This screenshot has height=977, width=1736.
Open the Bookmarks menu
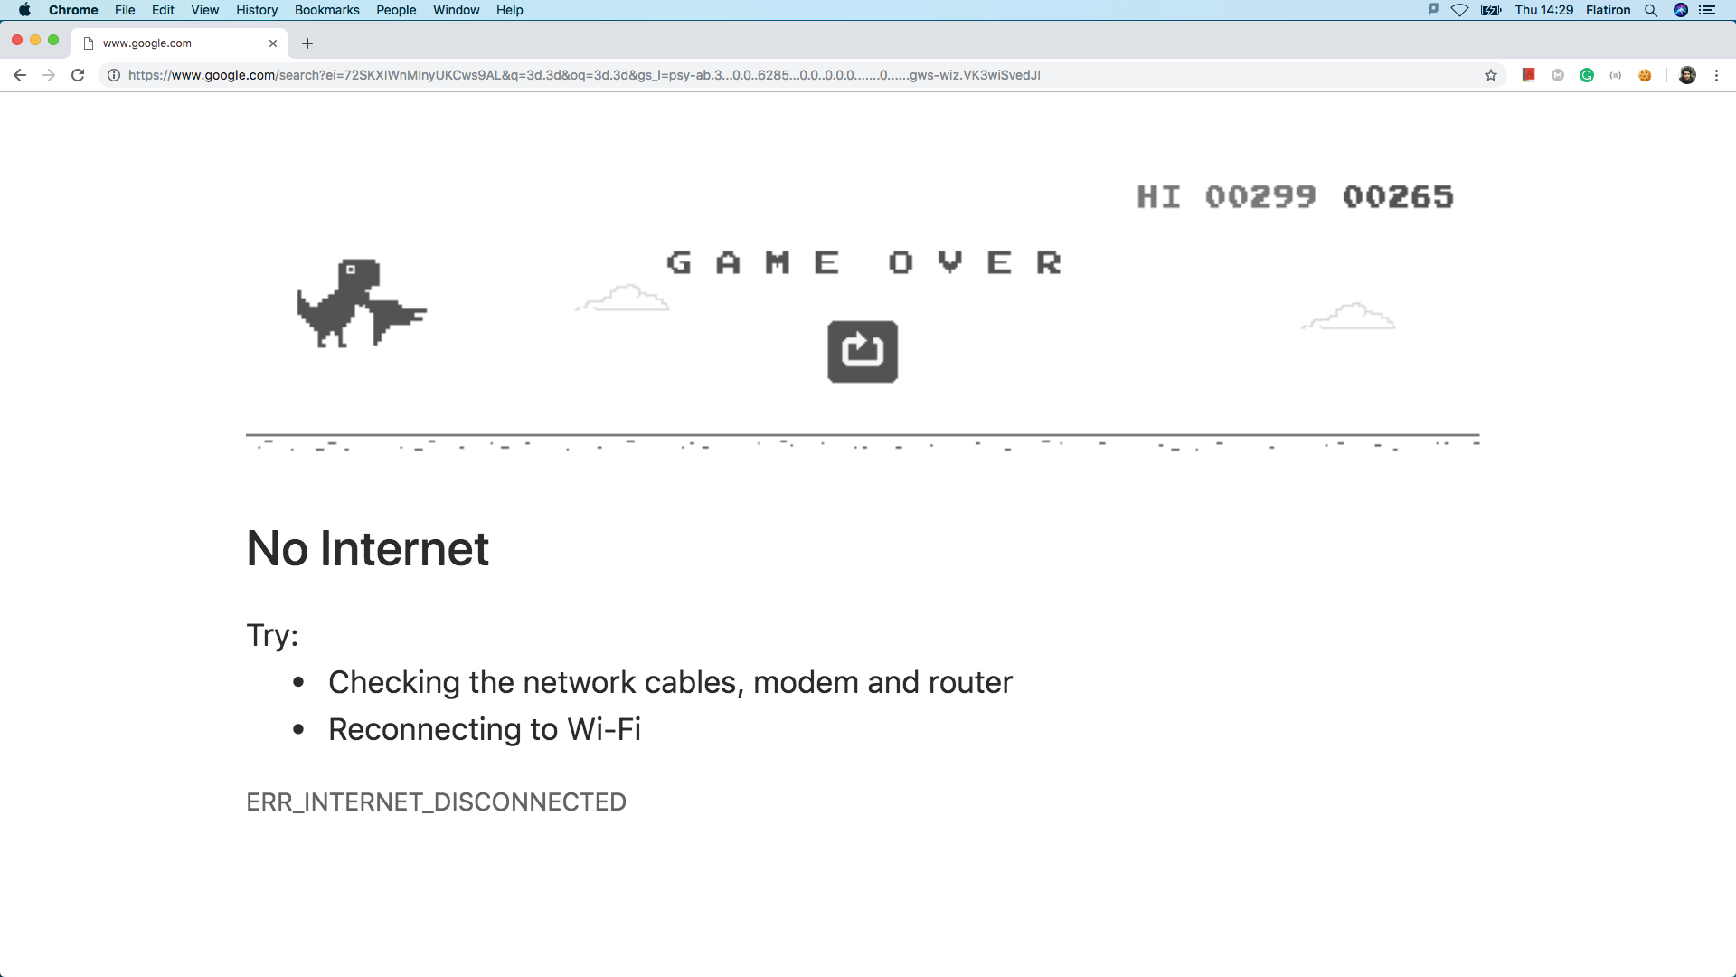326,10
